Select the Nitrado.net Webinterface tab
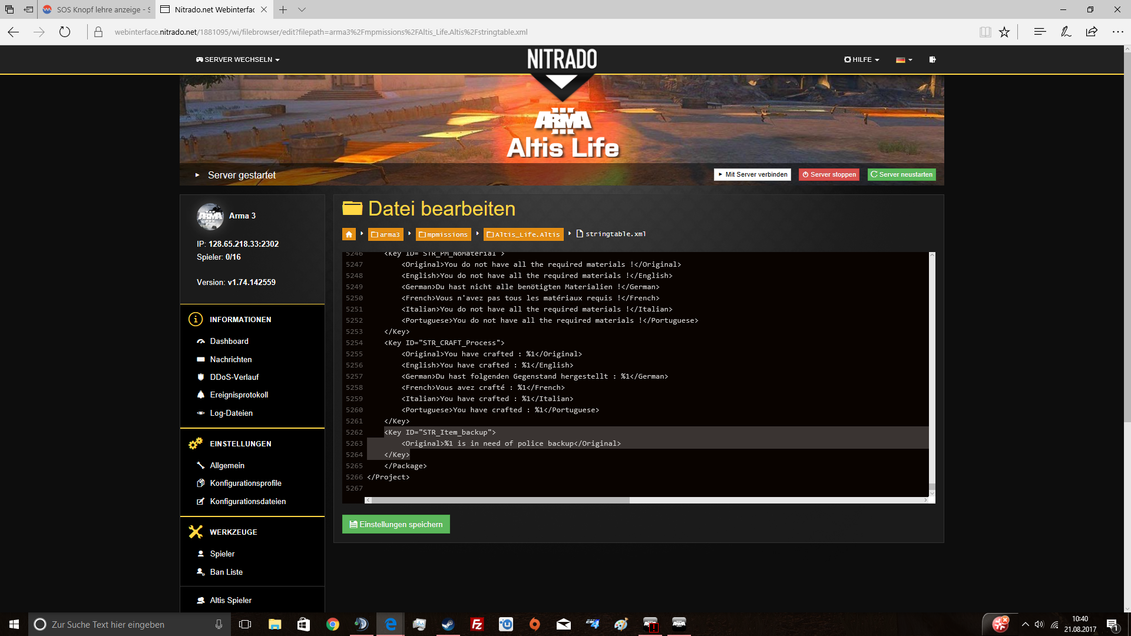This screenshot has height=636, width=1131. (x=209, y=9)
